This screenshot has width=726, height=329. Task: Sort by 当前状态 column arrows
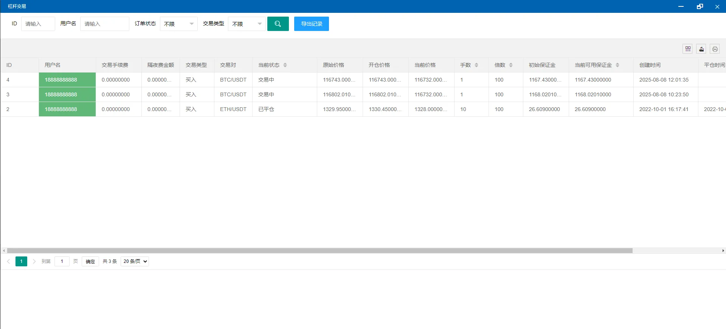click(285, 65)
